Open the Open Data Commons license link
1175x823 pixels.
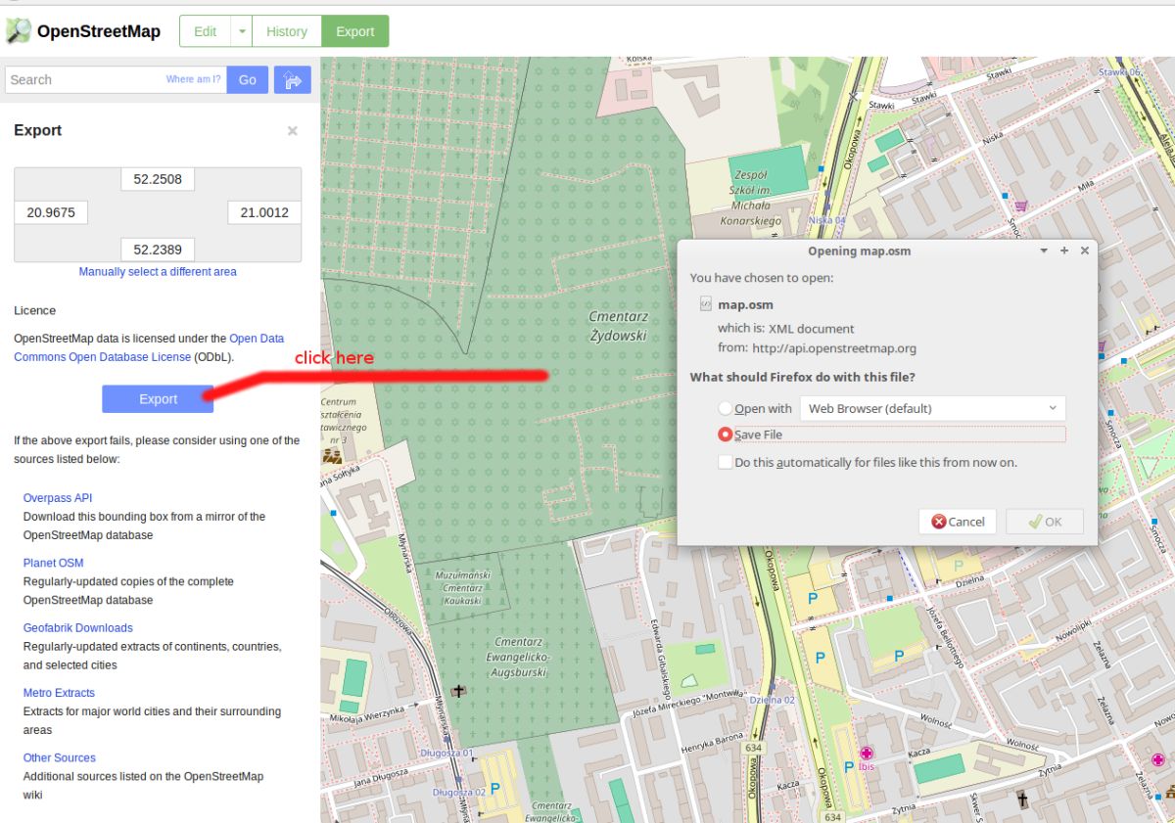tap(149, 347)
